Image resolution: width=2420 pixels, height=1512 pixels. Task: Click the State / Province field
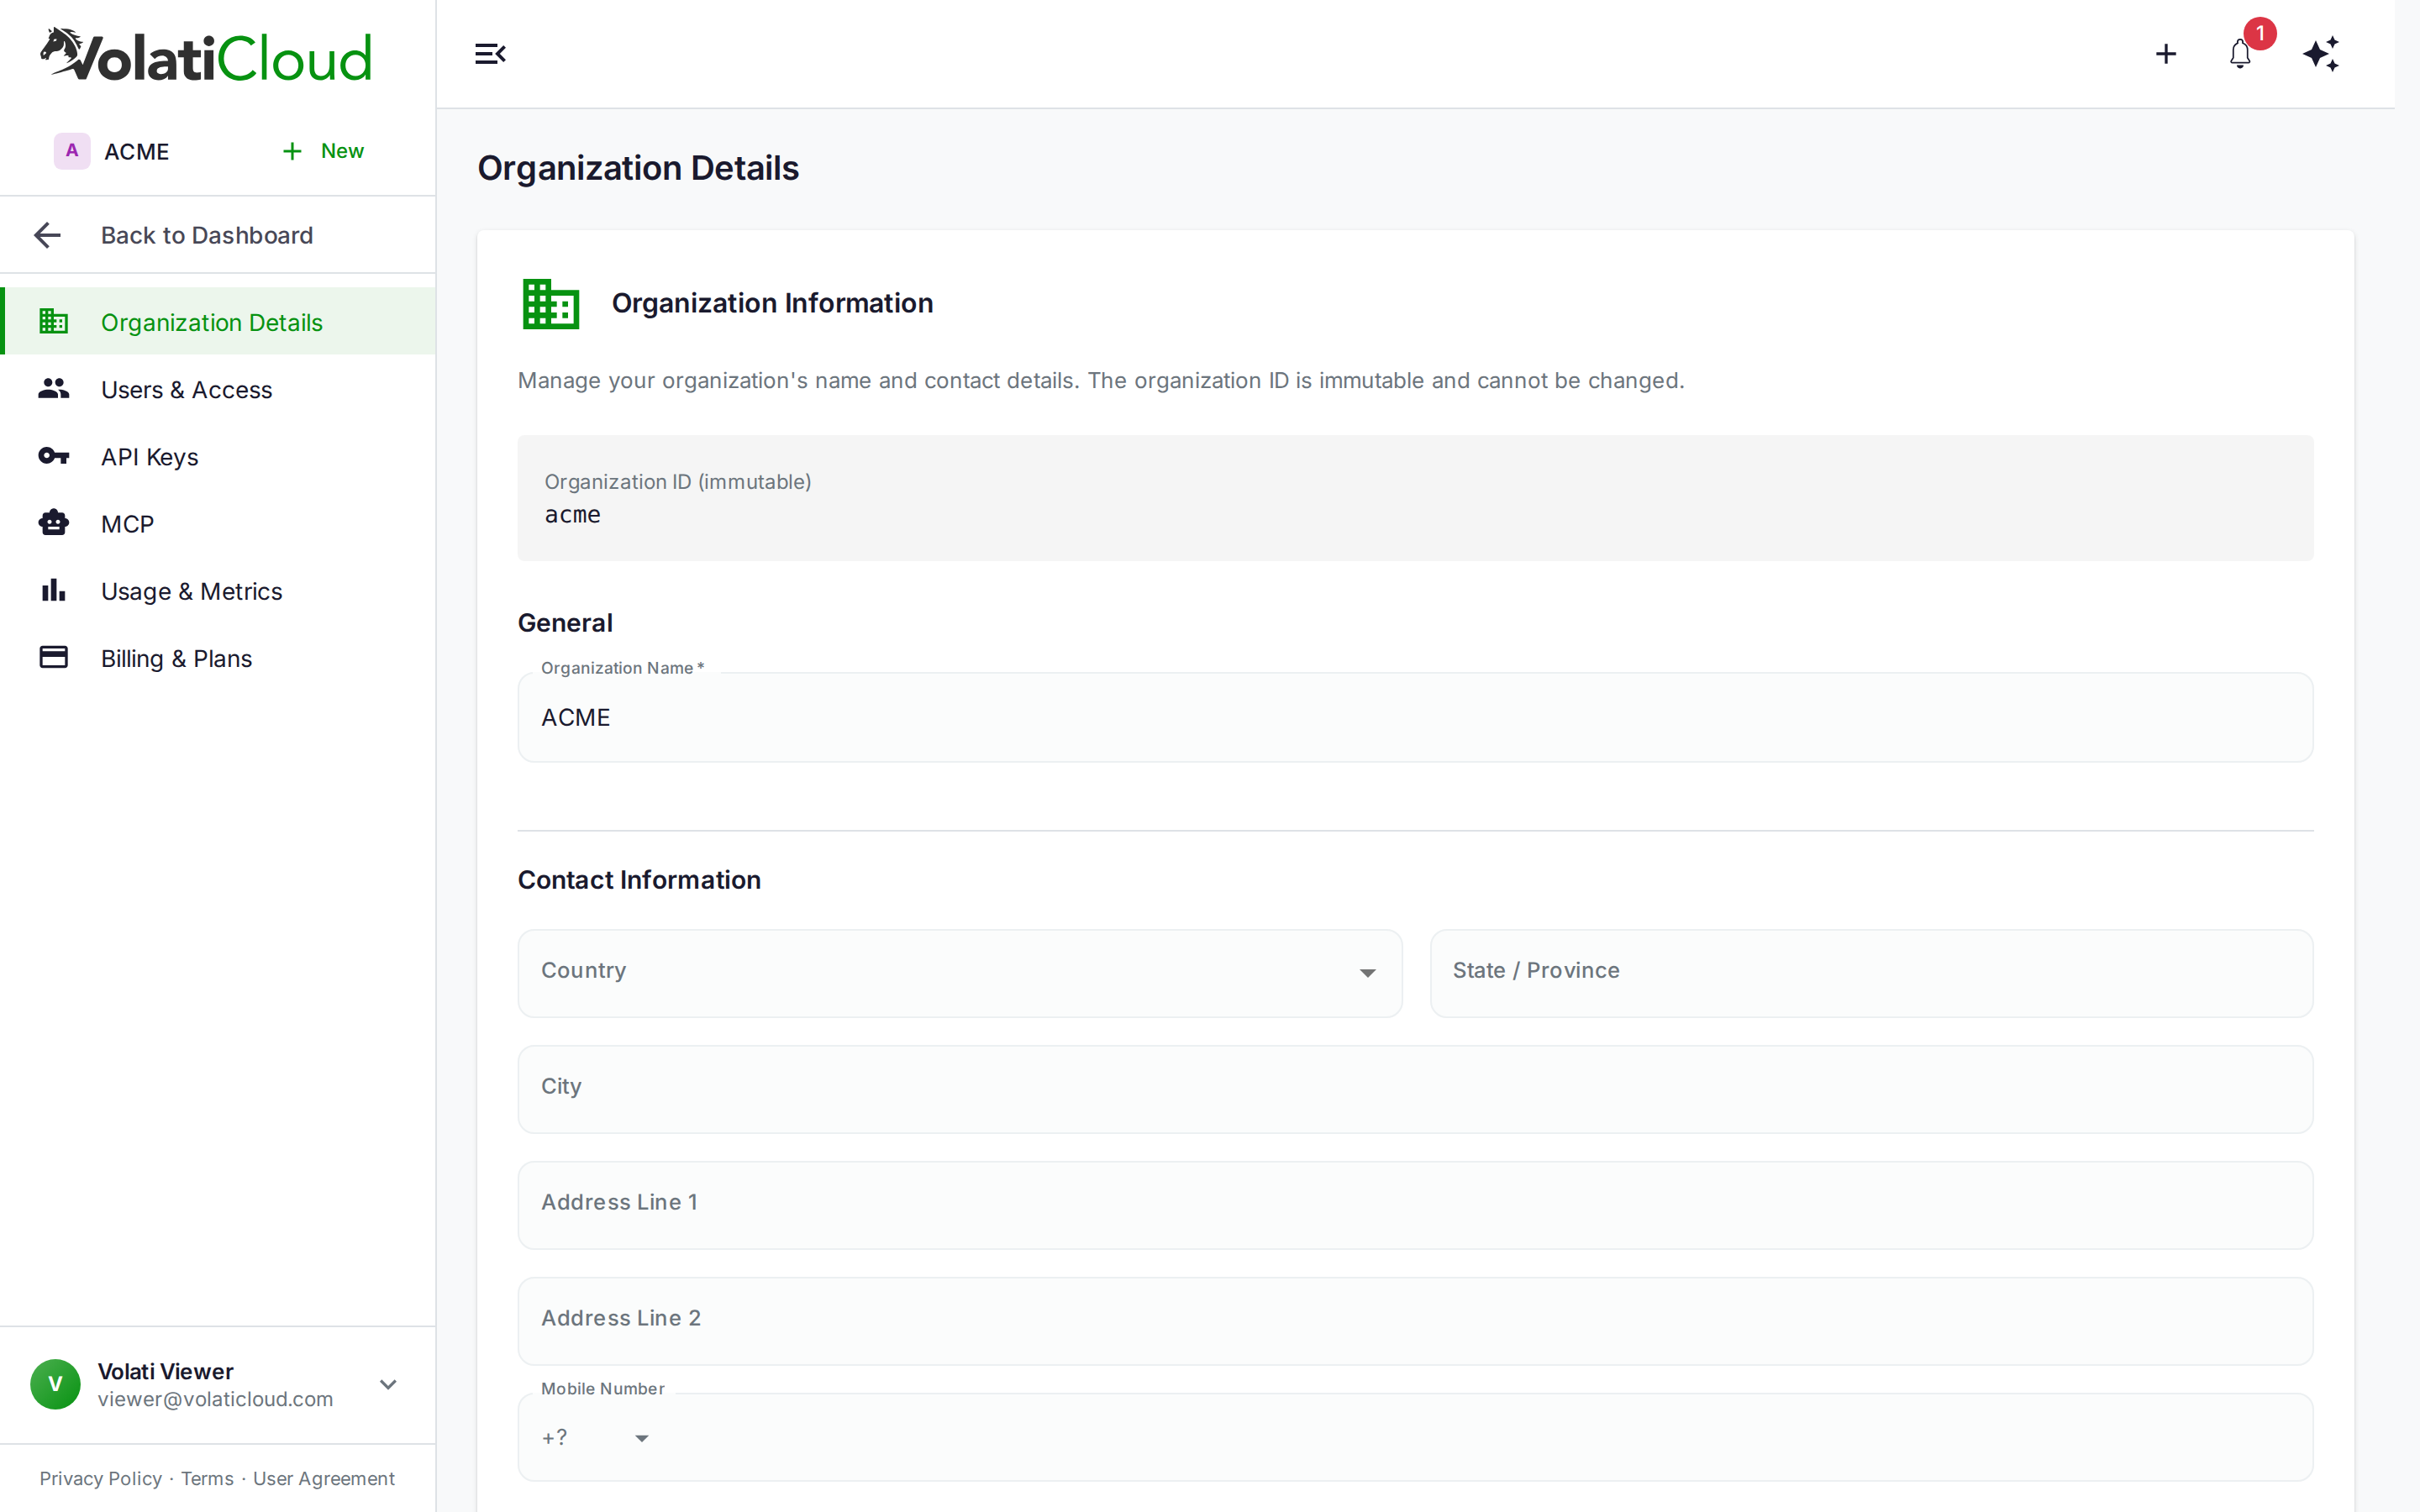pyautogui.click(x=1871, y=973)
